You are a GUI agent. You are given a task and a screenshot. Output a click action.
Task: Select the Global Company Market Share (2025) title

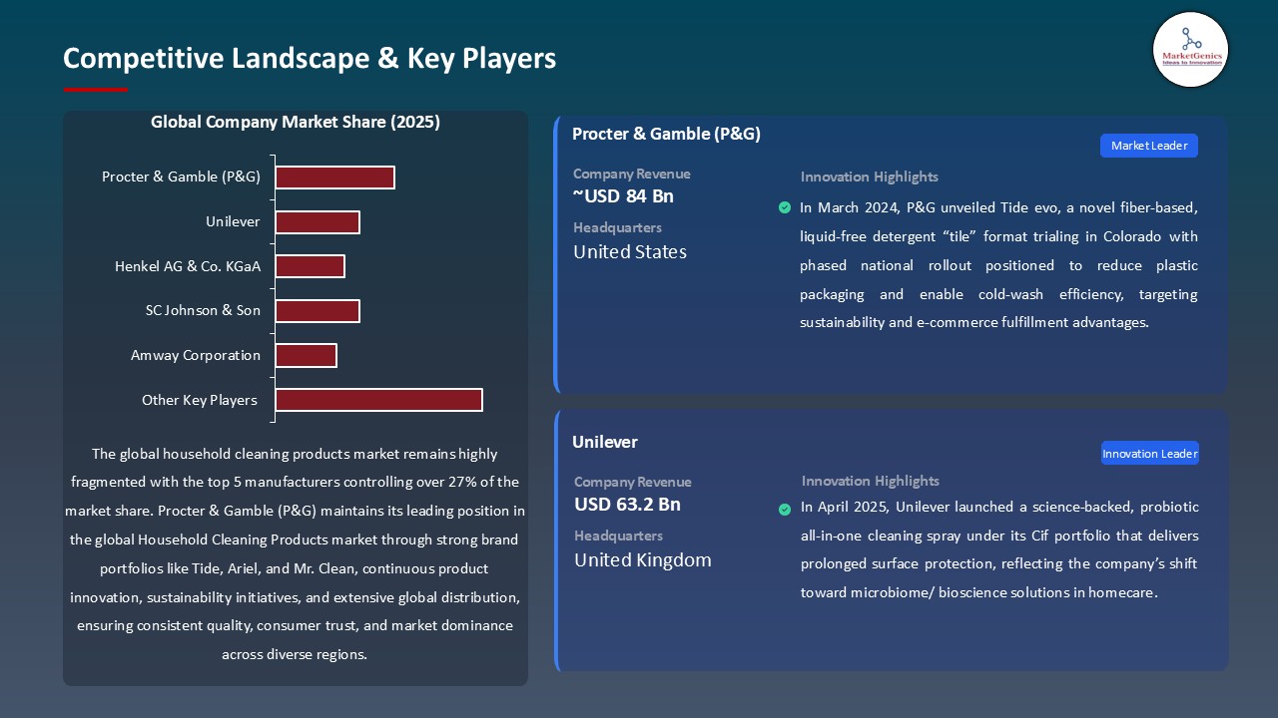pyautogui.click(x=296, y=122)
